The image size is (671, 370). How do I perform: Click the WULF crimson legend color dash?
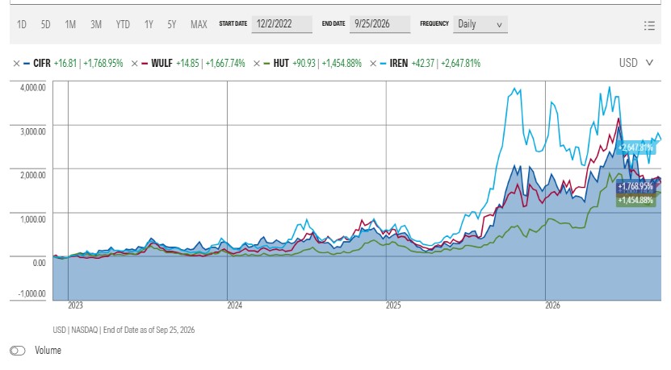pos(145,64)
